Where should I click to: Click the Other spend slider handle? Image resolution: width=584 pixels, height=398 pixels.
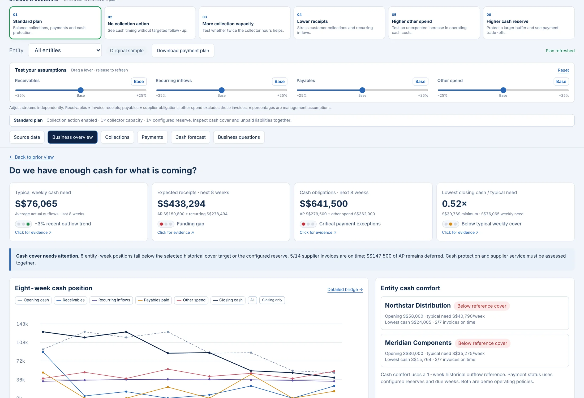pos(503,90)
